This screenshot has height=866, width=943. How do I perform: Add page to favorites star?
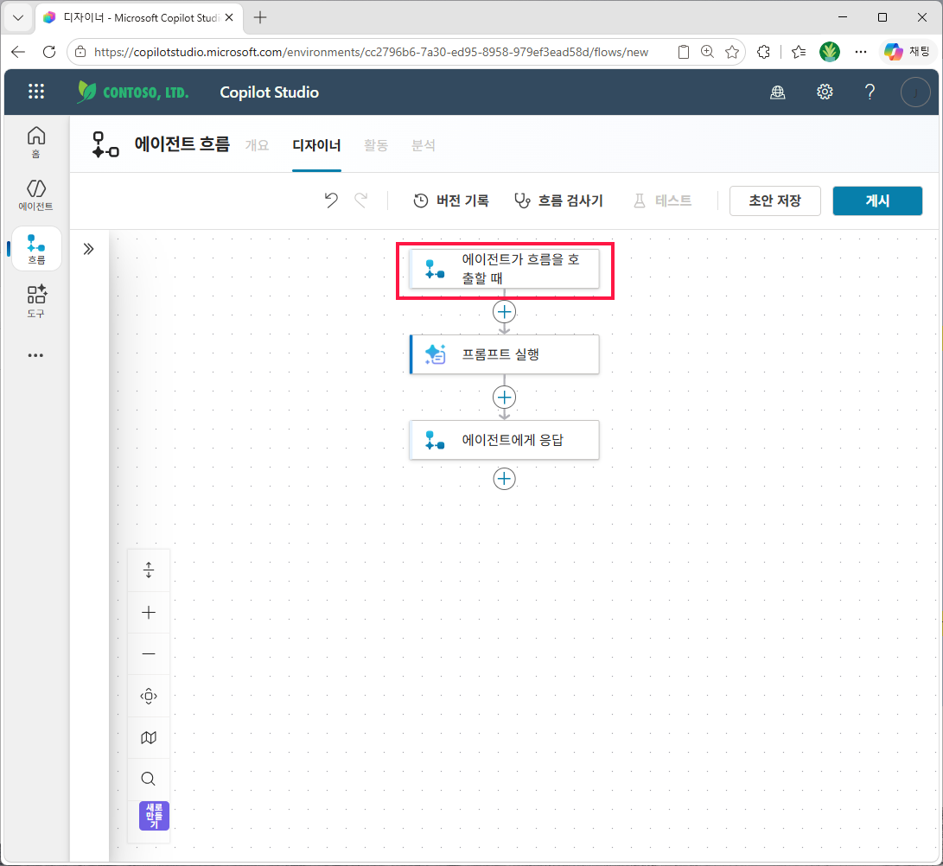tap(732, 52)
